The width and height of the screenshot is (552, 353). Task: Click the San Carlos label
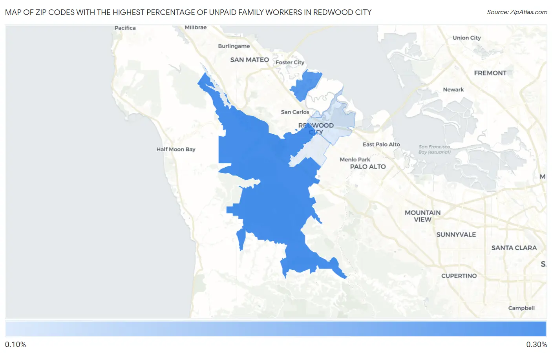point(295,112)
